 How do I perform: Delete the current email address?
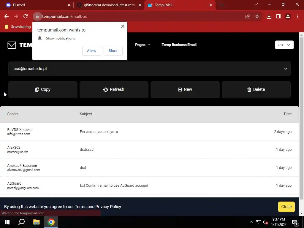click(256, 90)
